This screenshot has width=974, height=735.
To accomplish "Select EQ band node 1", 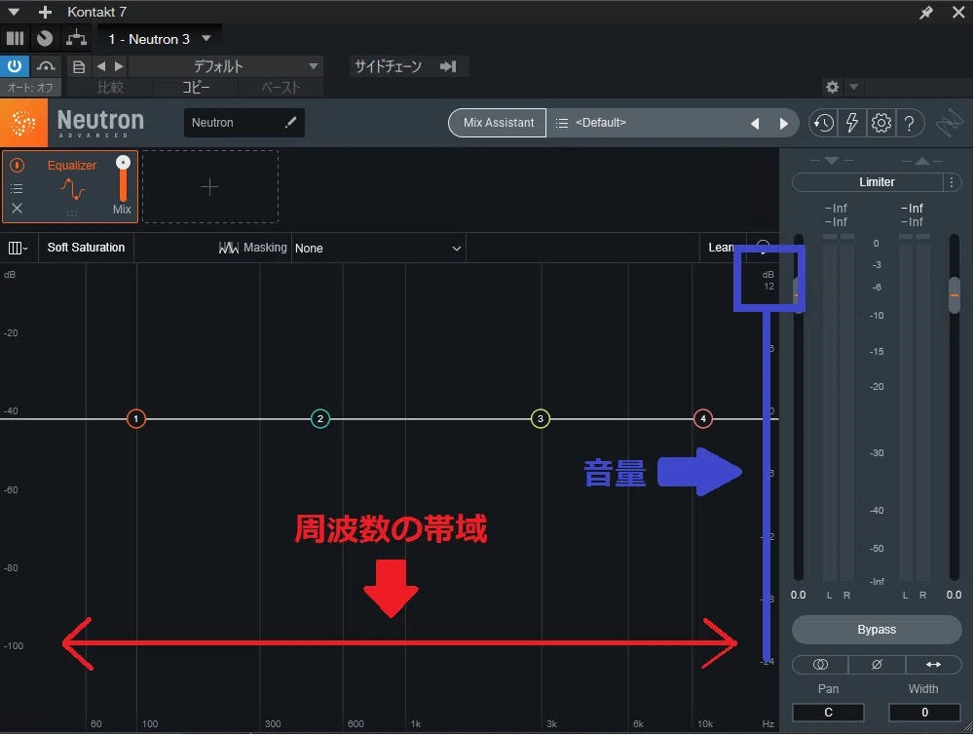I will point(136,418).
